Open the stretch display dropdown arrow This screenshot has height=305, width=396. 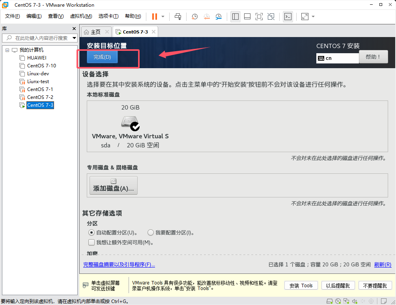(x=313, y=17)
